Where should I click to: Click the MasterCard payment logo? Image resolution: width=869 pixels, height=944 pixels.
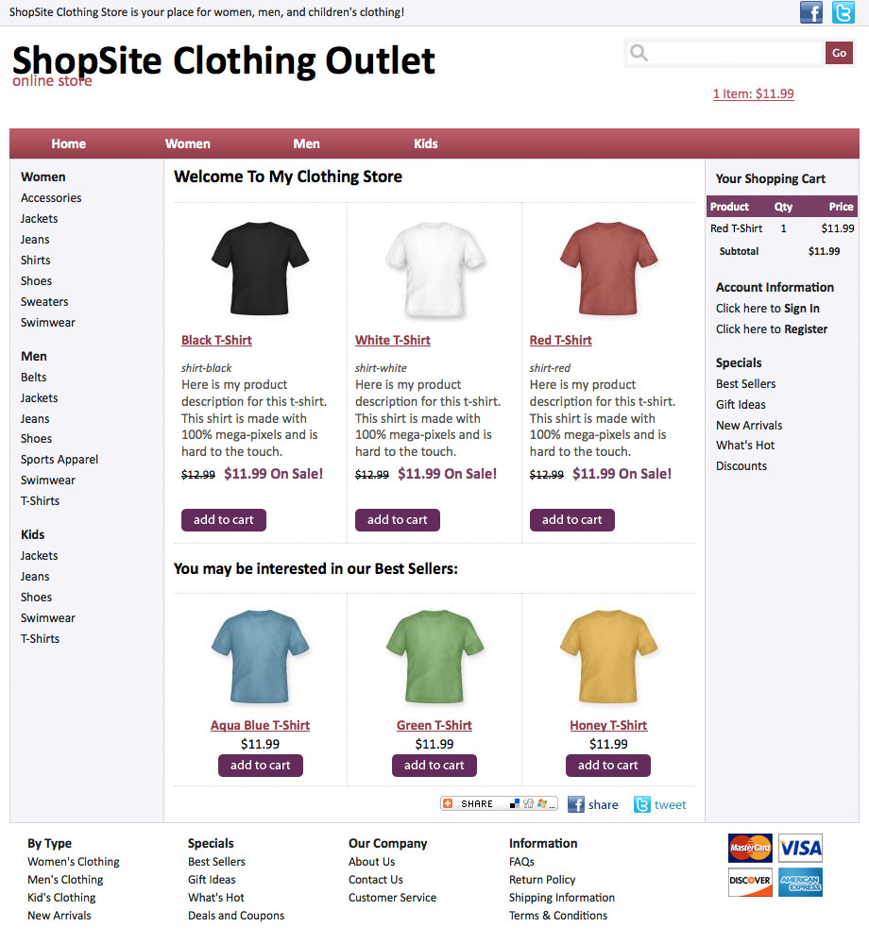coord(750,848)
